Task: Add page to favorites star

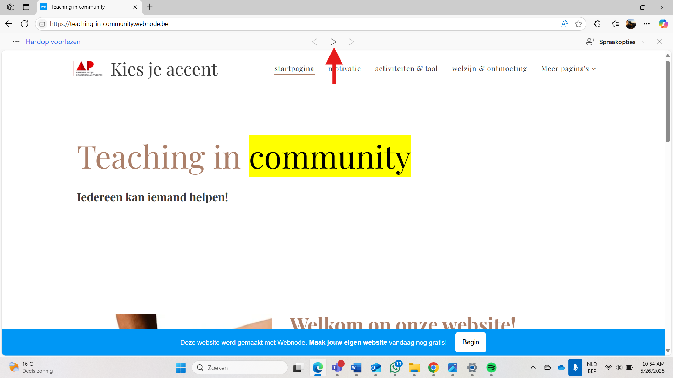Action: pos(578,24)
